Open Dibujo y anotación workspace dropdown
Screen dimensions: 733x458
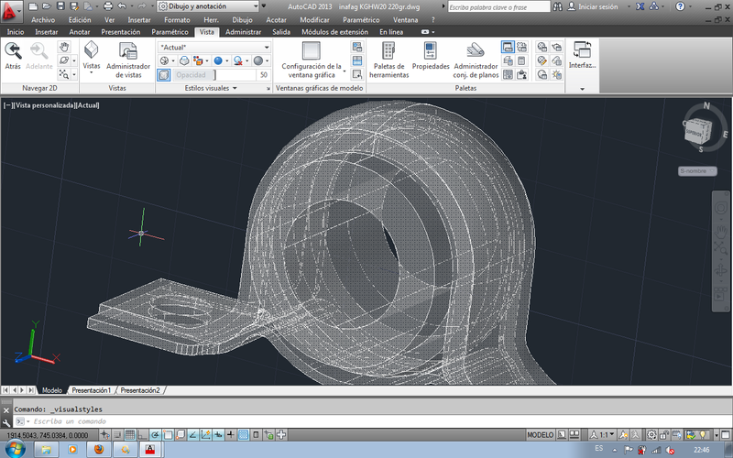point(214,6)
